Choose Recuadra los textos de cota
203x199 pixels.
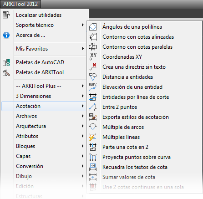[135, 167]
